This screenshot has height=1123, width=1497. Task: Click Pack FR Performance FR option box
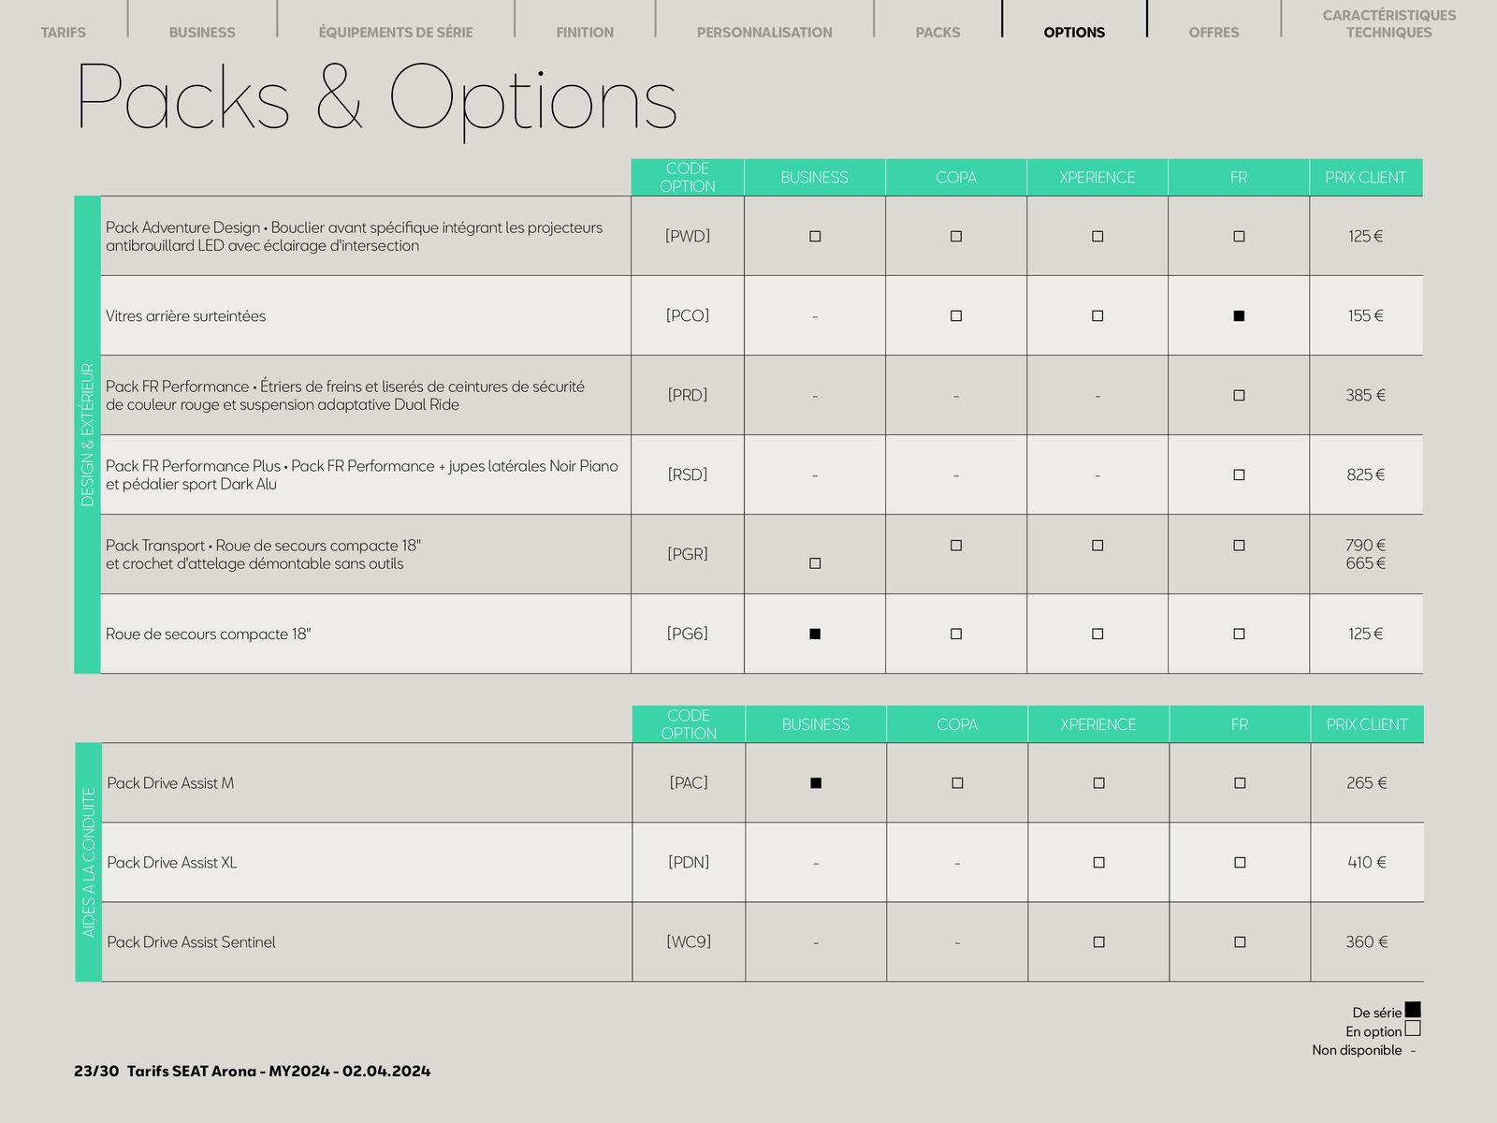(x=1239, y=396)
